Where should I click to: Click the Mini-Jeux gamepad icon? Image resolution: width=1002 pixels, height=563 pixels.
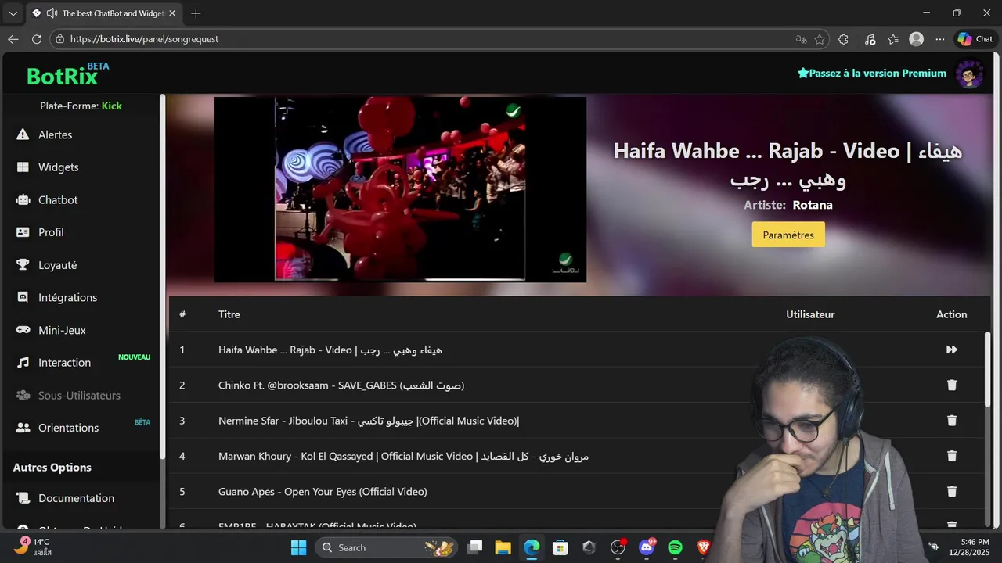coord(23,330)
